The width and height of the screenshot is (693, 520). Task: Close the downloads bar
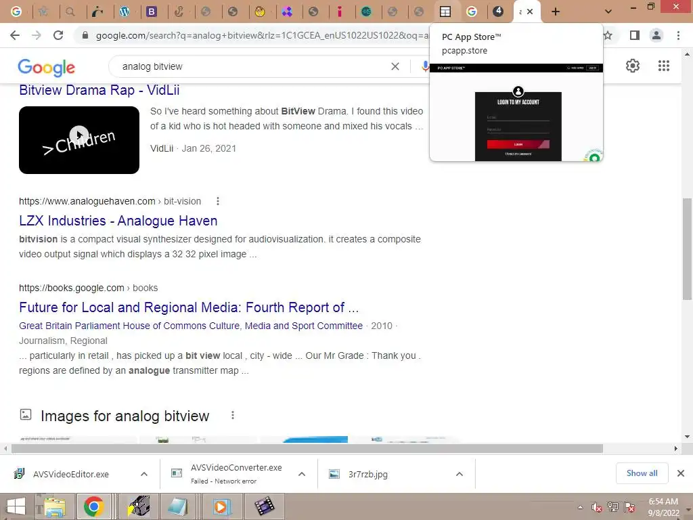coord(681,473)
